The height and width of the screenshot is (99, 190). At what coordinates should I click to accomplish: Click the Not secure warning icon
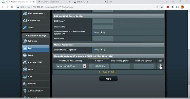point(18,7)
